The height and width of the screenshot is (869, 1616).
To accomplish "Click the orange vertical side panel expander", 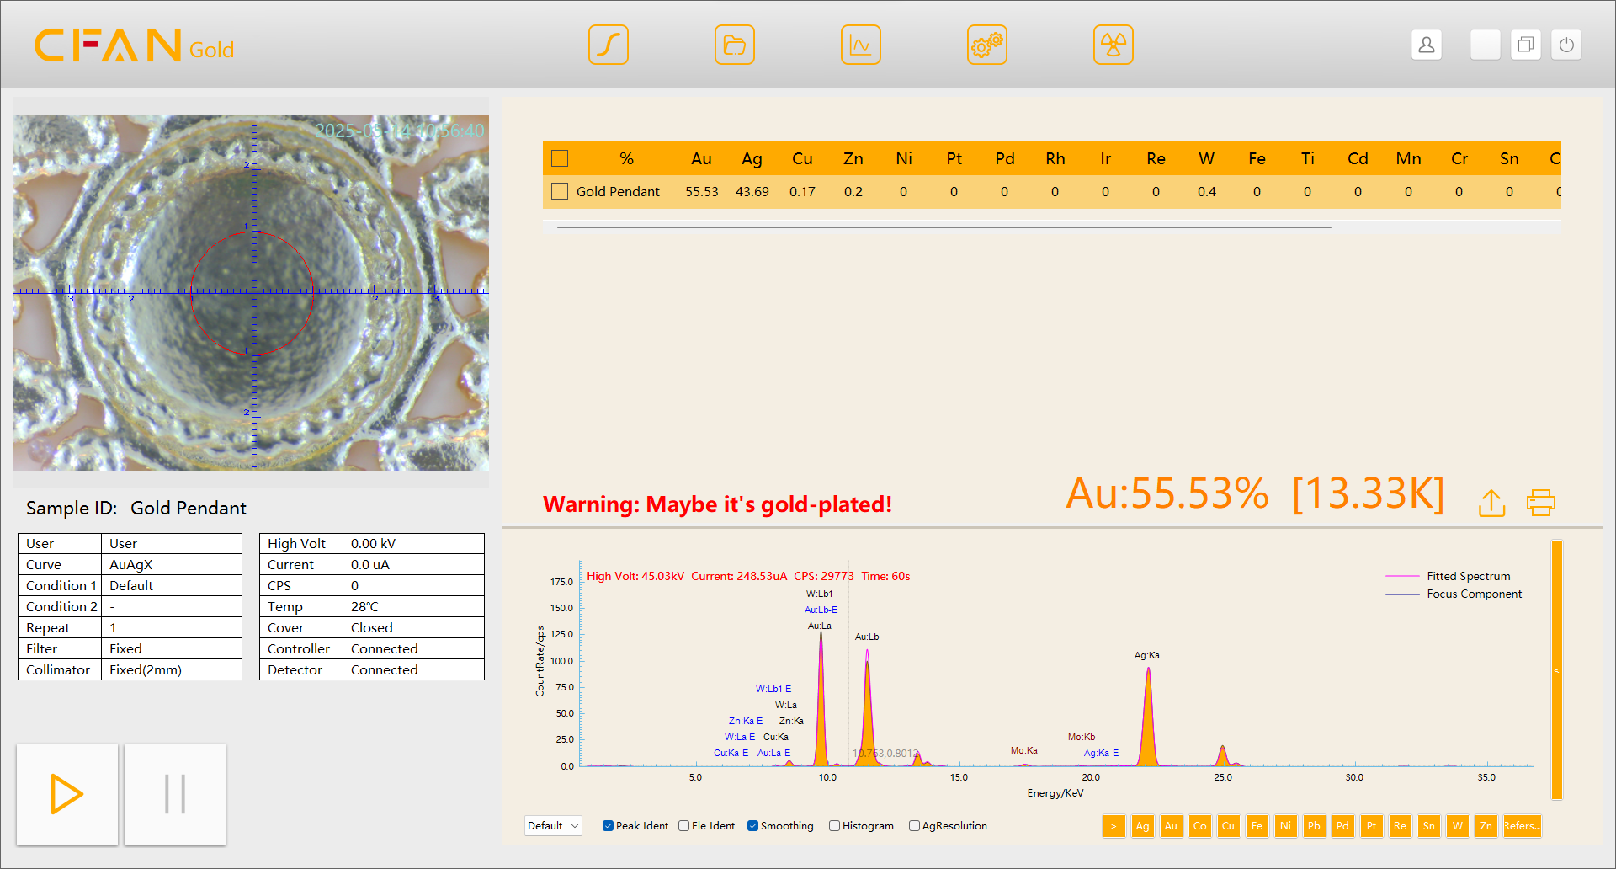I will (1557, 670).
